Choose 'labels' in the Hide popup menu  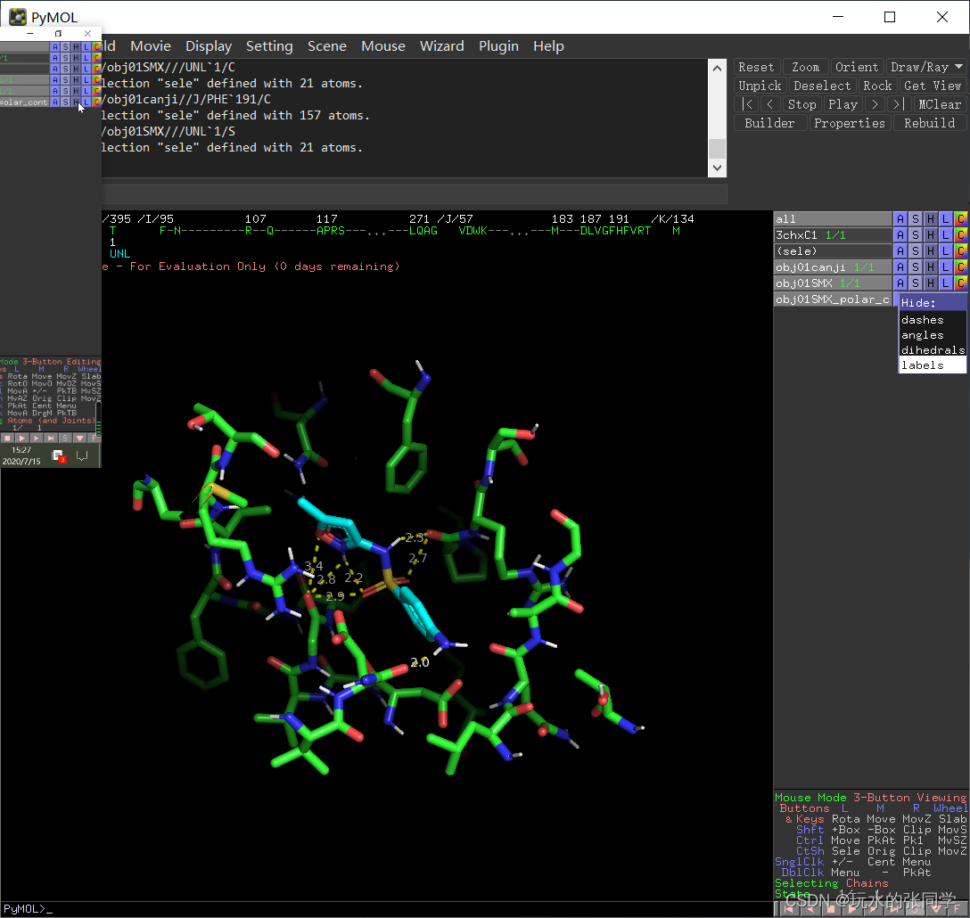[x=932, y=365]
